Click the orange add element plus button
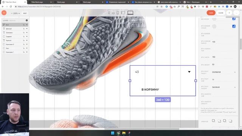The width and height of the screenshot is (242, 136). point(4,13)
